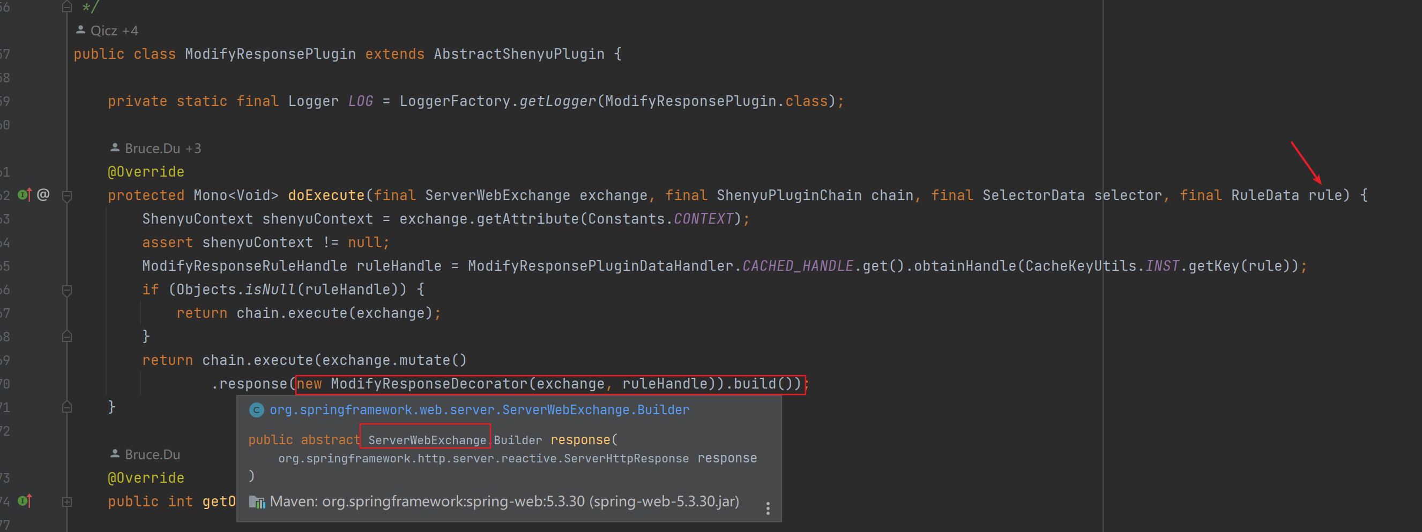Viewport: 1422px width, 532px height.
Task: Click the rule parameter name in doExecute signature
Action: (1325, 195)
